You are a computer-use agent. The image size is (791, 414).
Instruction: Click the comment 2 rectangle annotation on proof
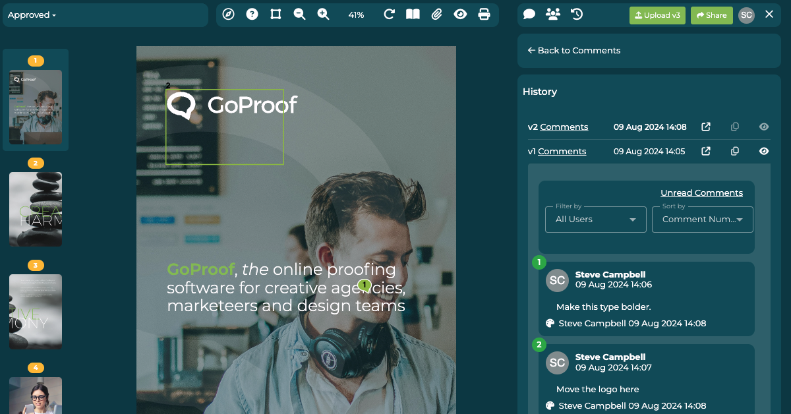coord(225,127)
